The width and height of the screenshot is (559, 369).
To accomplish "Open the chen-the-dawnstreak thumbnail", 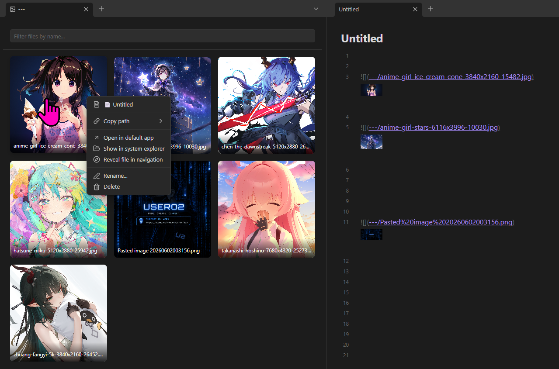I will point(267,105).
